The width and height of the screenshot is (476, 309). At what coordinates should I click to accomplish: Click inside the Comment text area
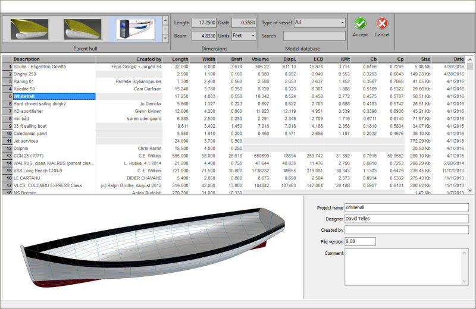406,266
